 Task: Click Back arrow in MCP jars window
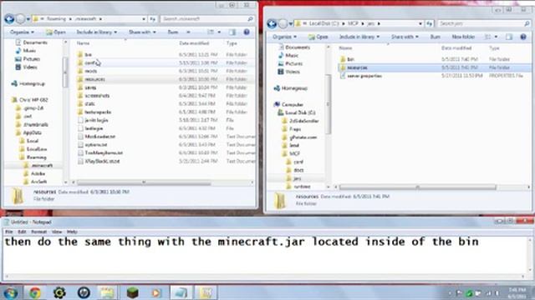tap(272, 24)
